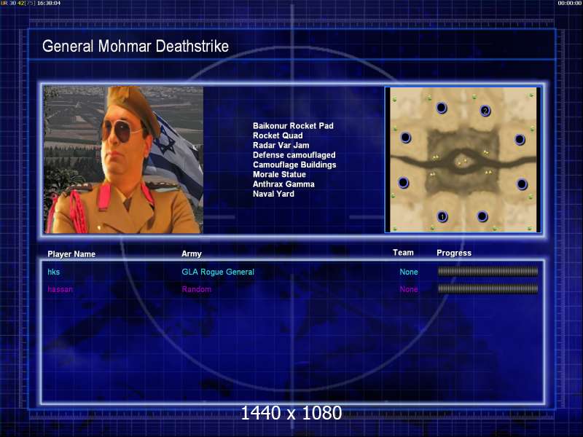Click the 16:38:04 clock readout

(49, 3)
